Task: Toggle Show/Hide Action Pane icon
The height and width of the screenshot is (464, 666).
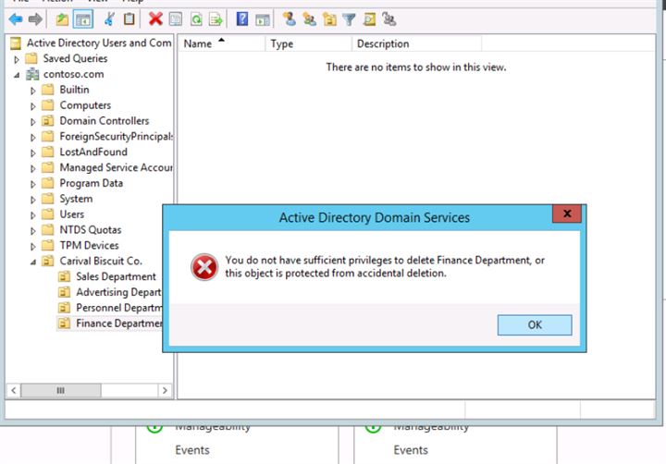Action: (x=263, y=19)
